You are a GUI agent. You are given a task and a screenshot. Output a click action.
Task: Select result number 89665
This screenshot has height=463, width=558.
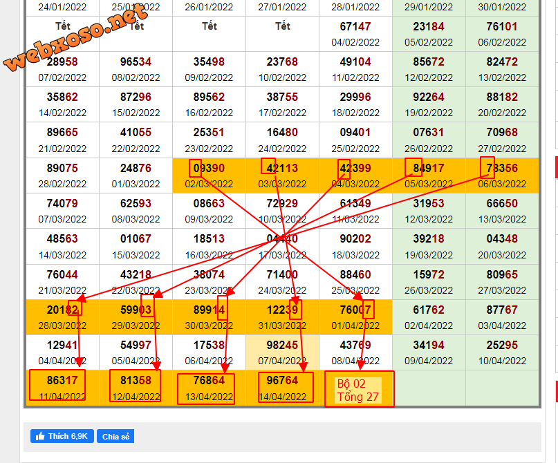tap(62, 132)
